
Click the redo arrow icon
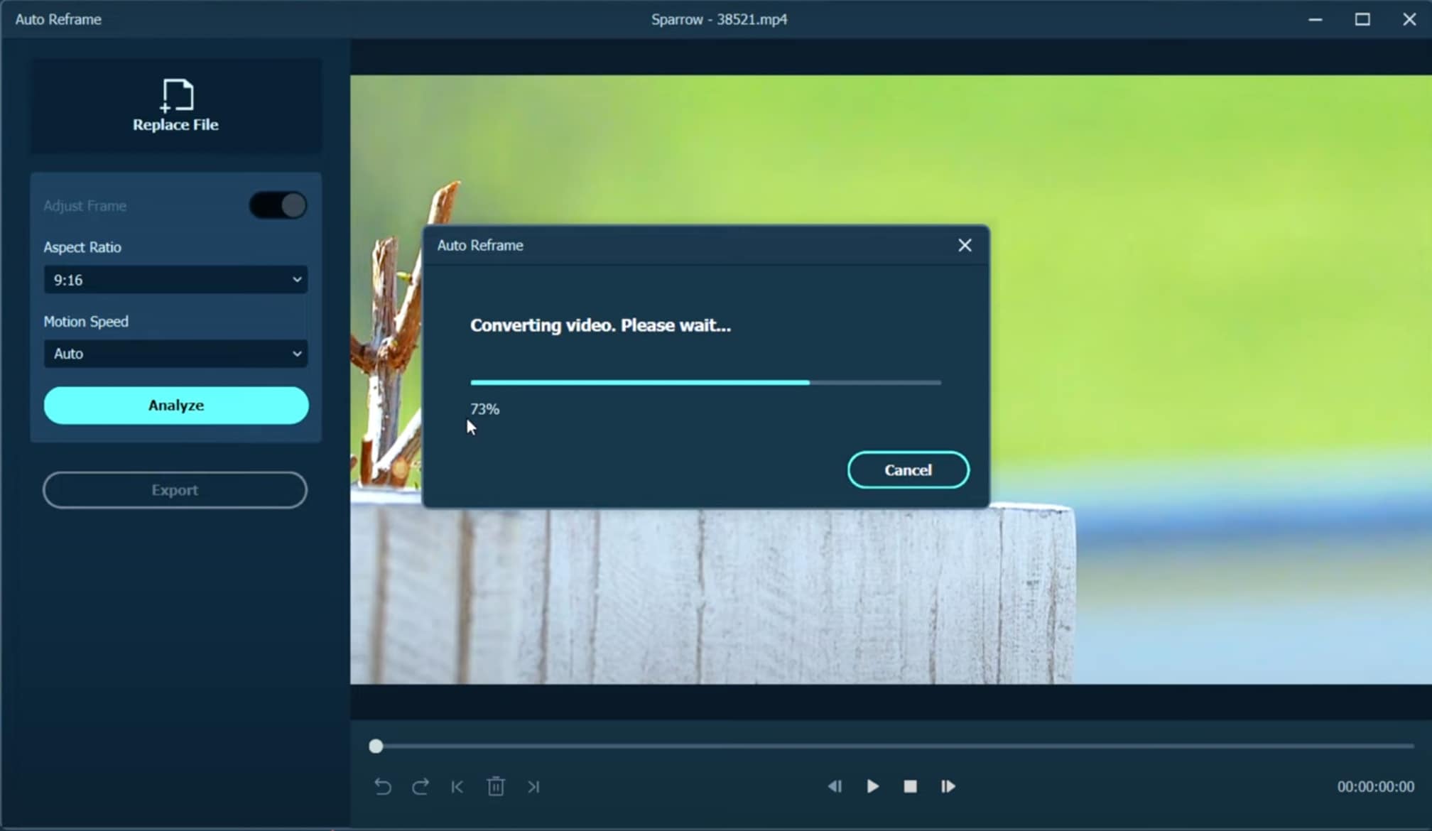tap(421, 786)
